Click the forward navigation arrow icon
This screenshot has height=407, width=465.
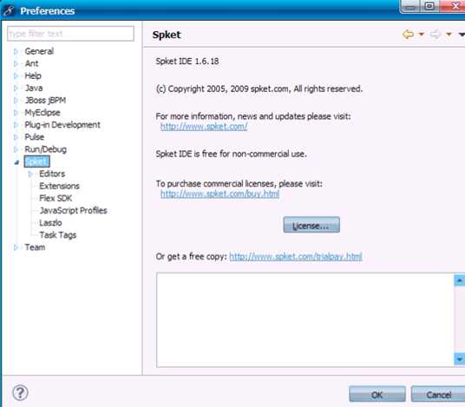point(436,35)
